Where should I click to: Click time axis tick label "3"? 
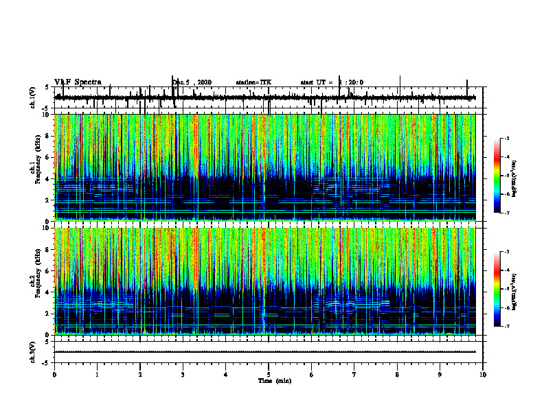(x=183, y=375)
